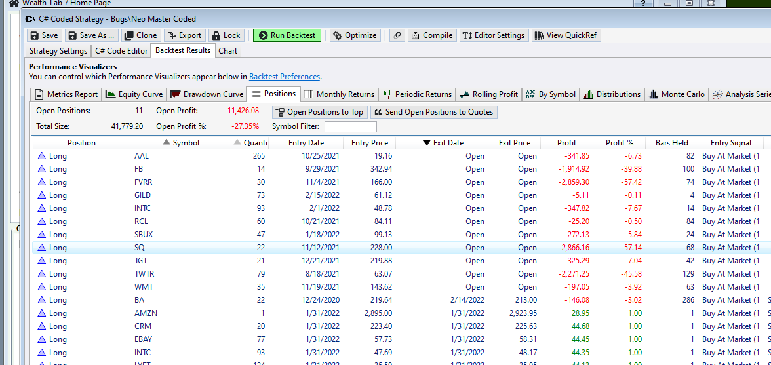Image resolution: width=771 pixels, height=365 pixels.
Task: Click Send Open Positions to Quotes
Action: [434, 112]
